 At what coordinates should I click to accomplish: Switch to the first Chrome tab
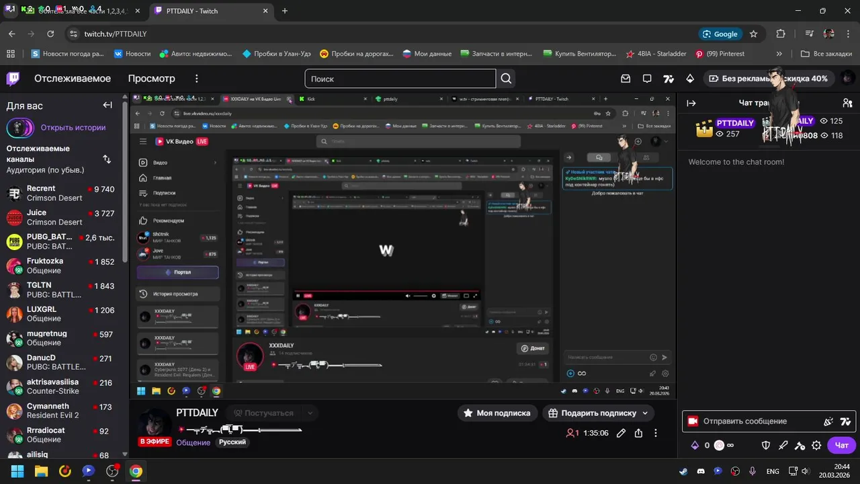[x=82, y=11]
